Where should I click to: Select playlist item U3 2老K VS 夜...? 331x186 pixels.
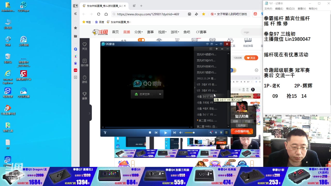[x=207, y=84]
